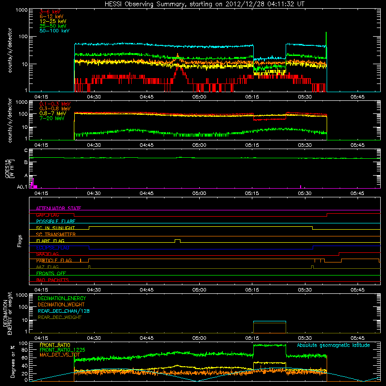386x386 pixels.
Task: Click the yellow FRONT_RATIO legend entry
Action: coord(55,345)
